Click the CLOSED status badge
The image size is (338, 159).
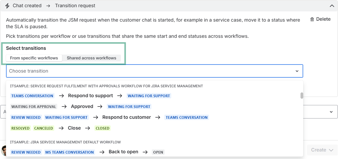pyautogui.click(x=102, y=128)
